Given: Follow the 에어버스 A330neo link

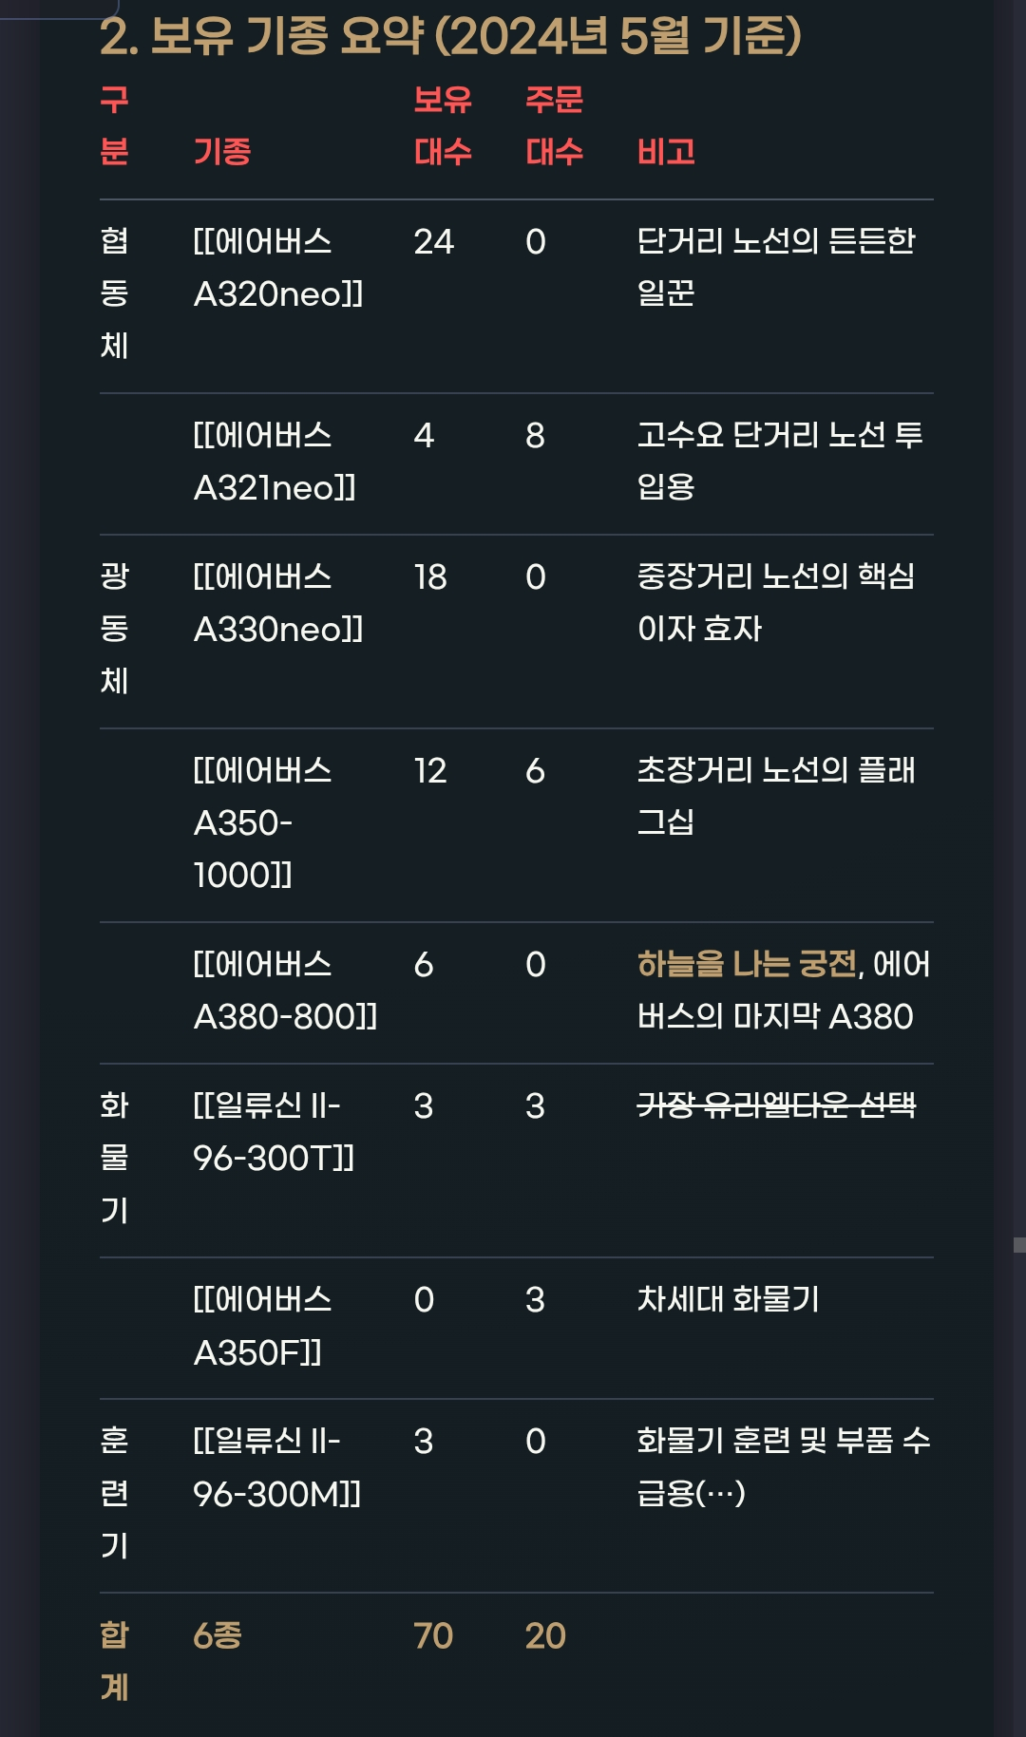Looking at the screenshot, I should [277, 603].
